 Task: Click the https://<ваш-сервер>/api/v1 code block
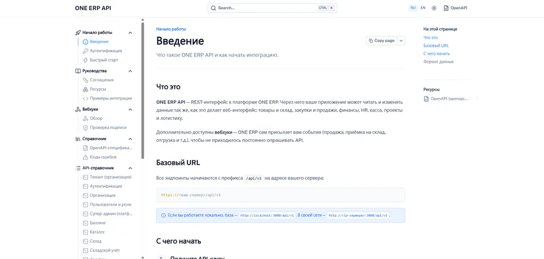point(280,195)
